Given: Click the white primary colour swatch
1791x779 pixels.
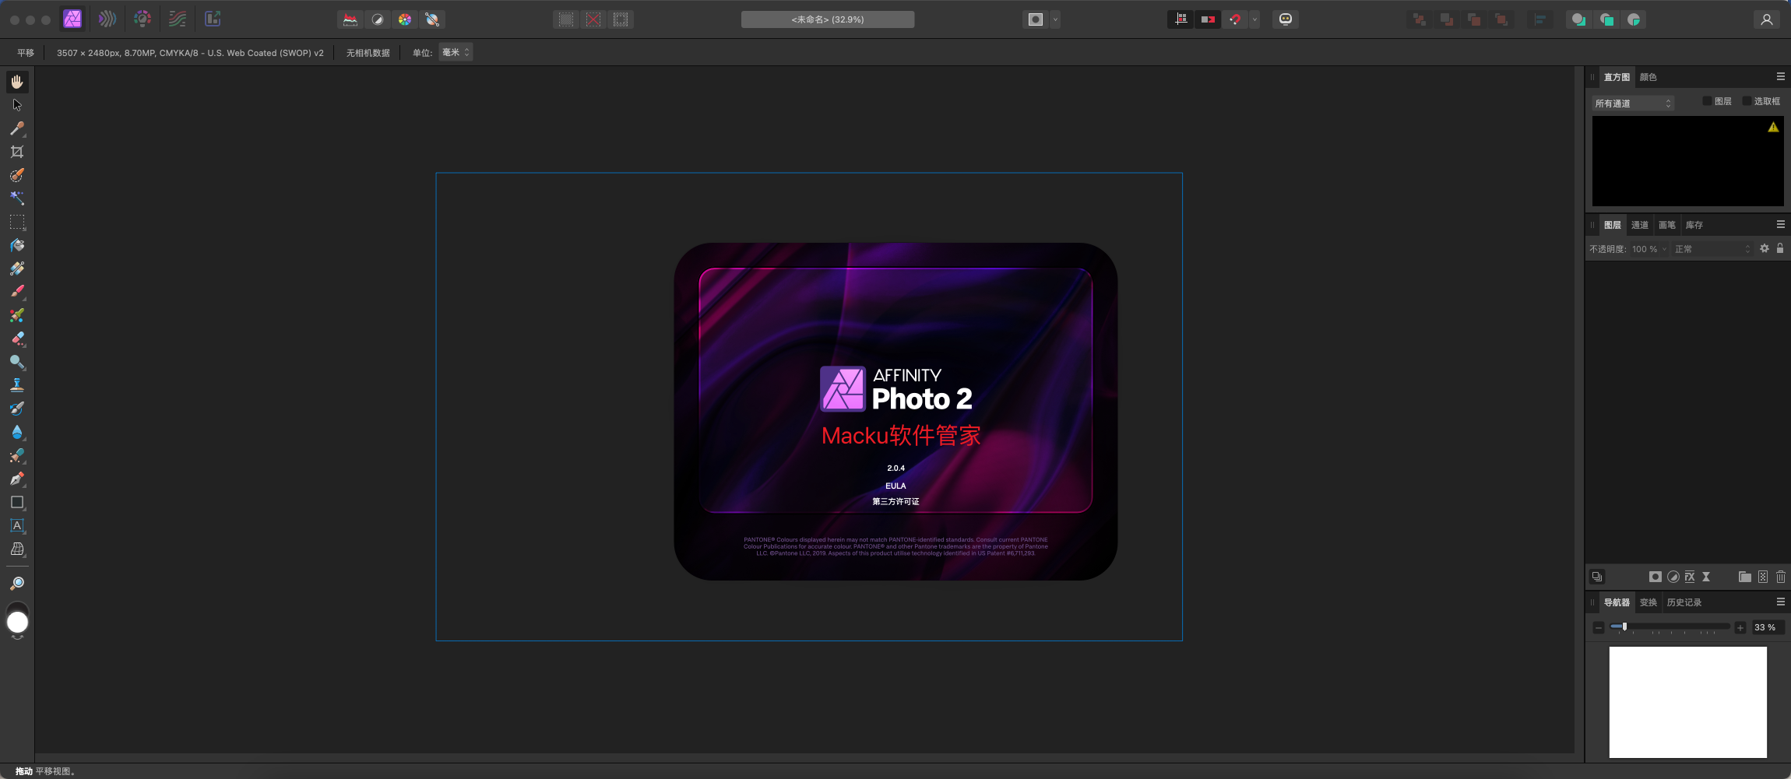Looking at the screenshot, I should coord(17,623).
